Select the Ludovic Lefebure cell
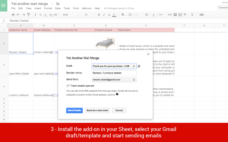228x142 pixels. pyautogui.click(x=21, y=87)
